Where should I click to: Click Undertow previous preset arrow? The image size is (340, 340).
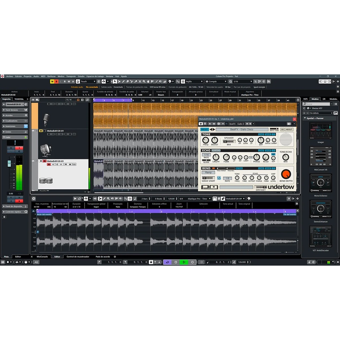click(x=211, y=129)
